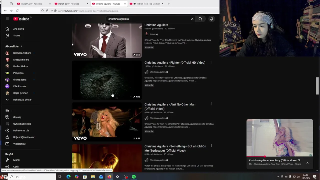Viewport: 320px width, 180px height.
Task: Show hidden system tray icons
Action: coord(278,177)
